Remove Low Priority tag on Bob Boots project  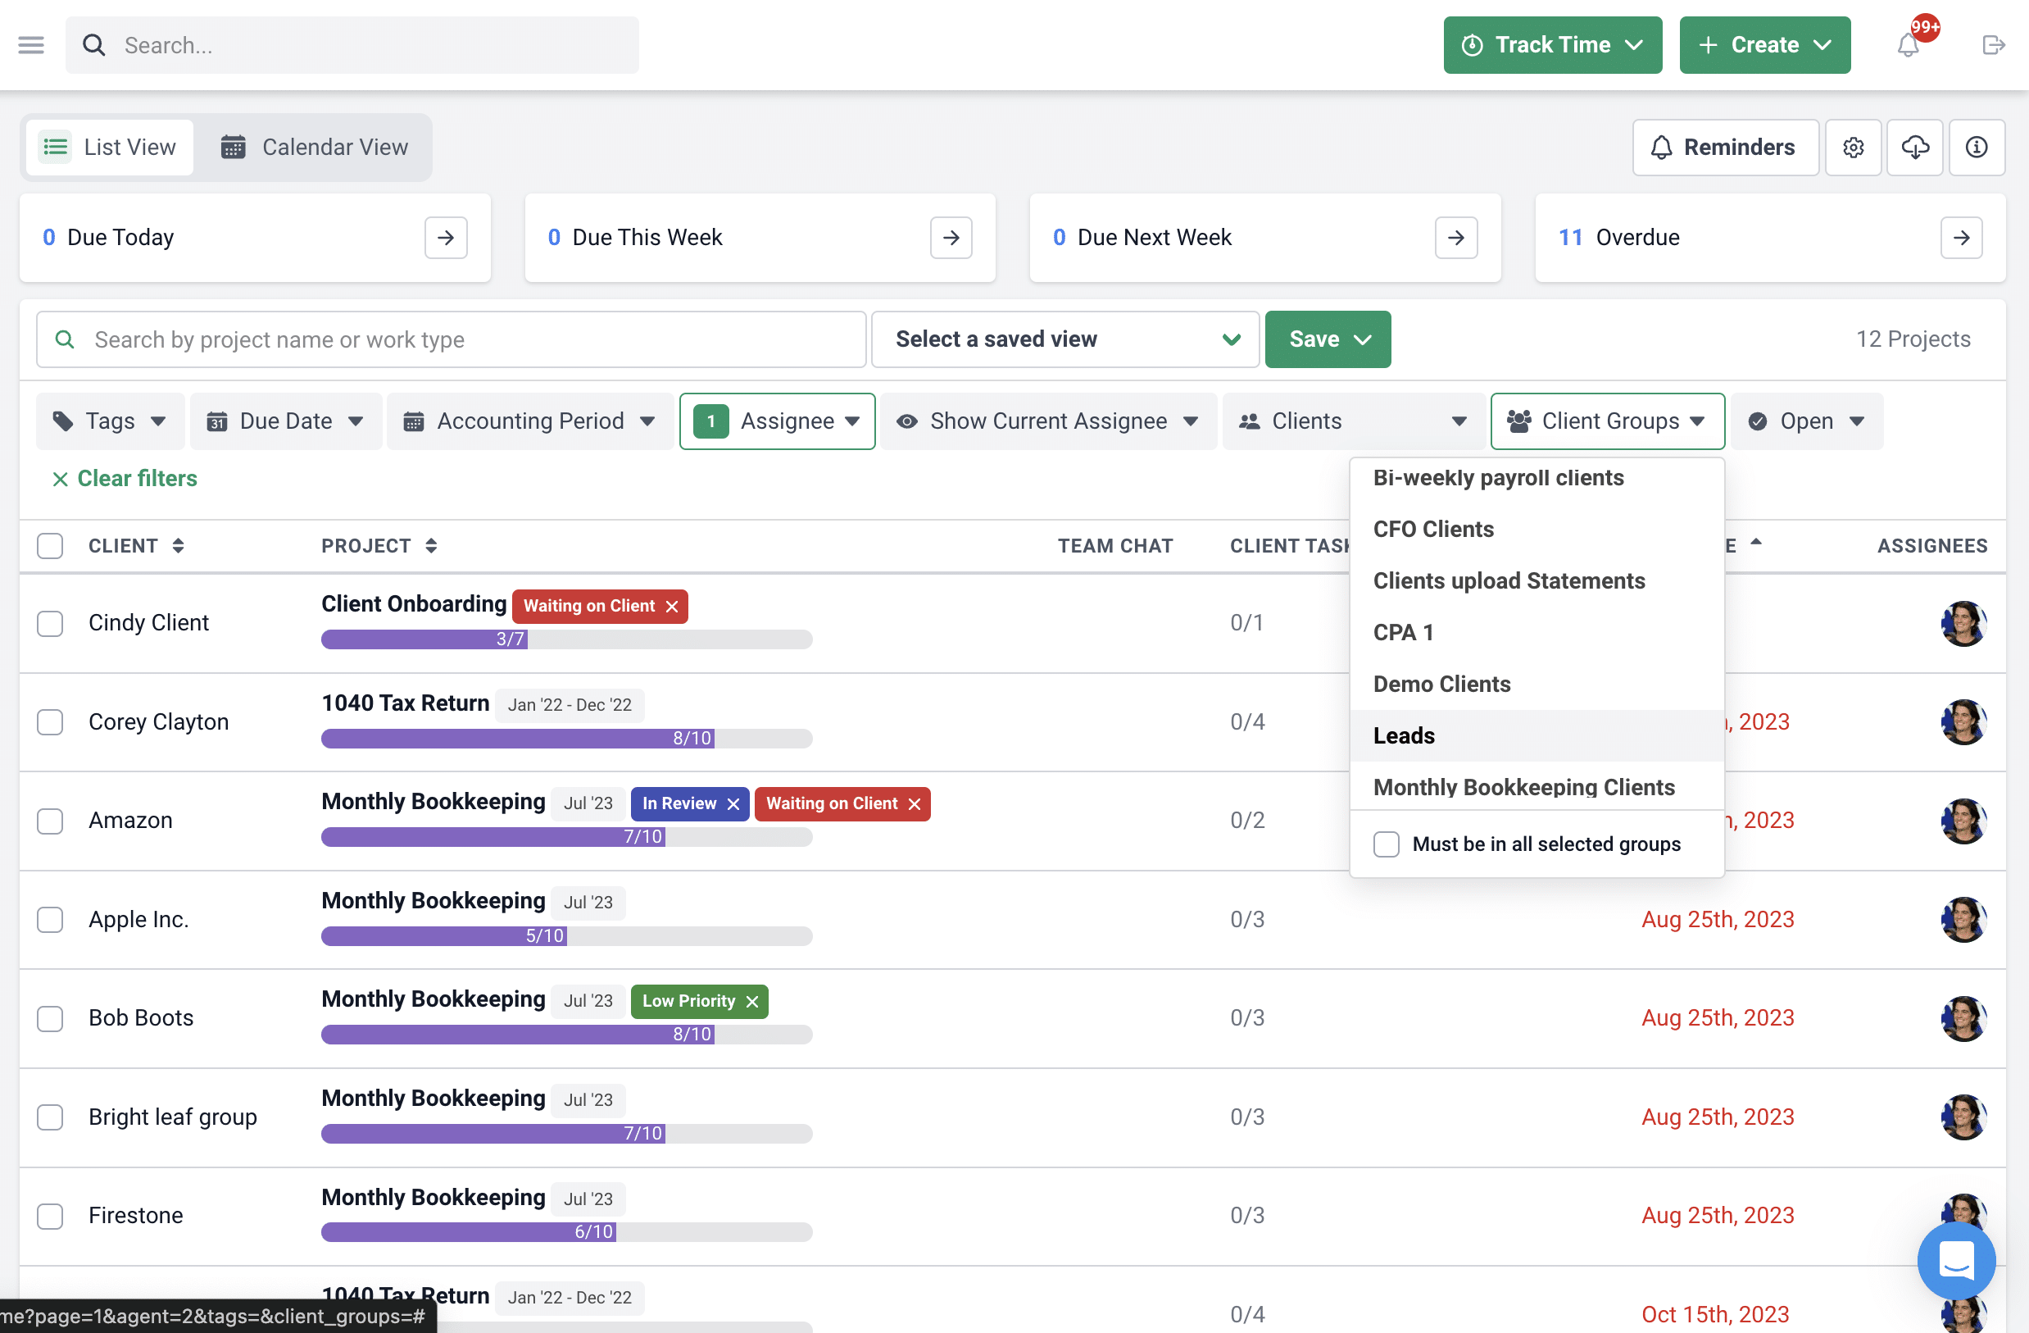point(752,1002)
